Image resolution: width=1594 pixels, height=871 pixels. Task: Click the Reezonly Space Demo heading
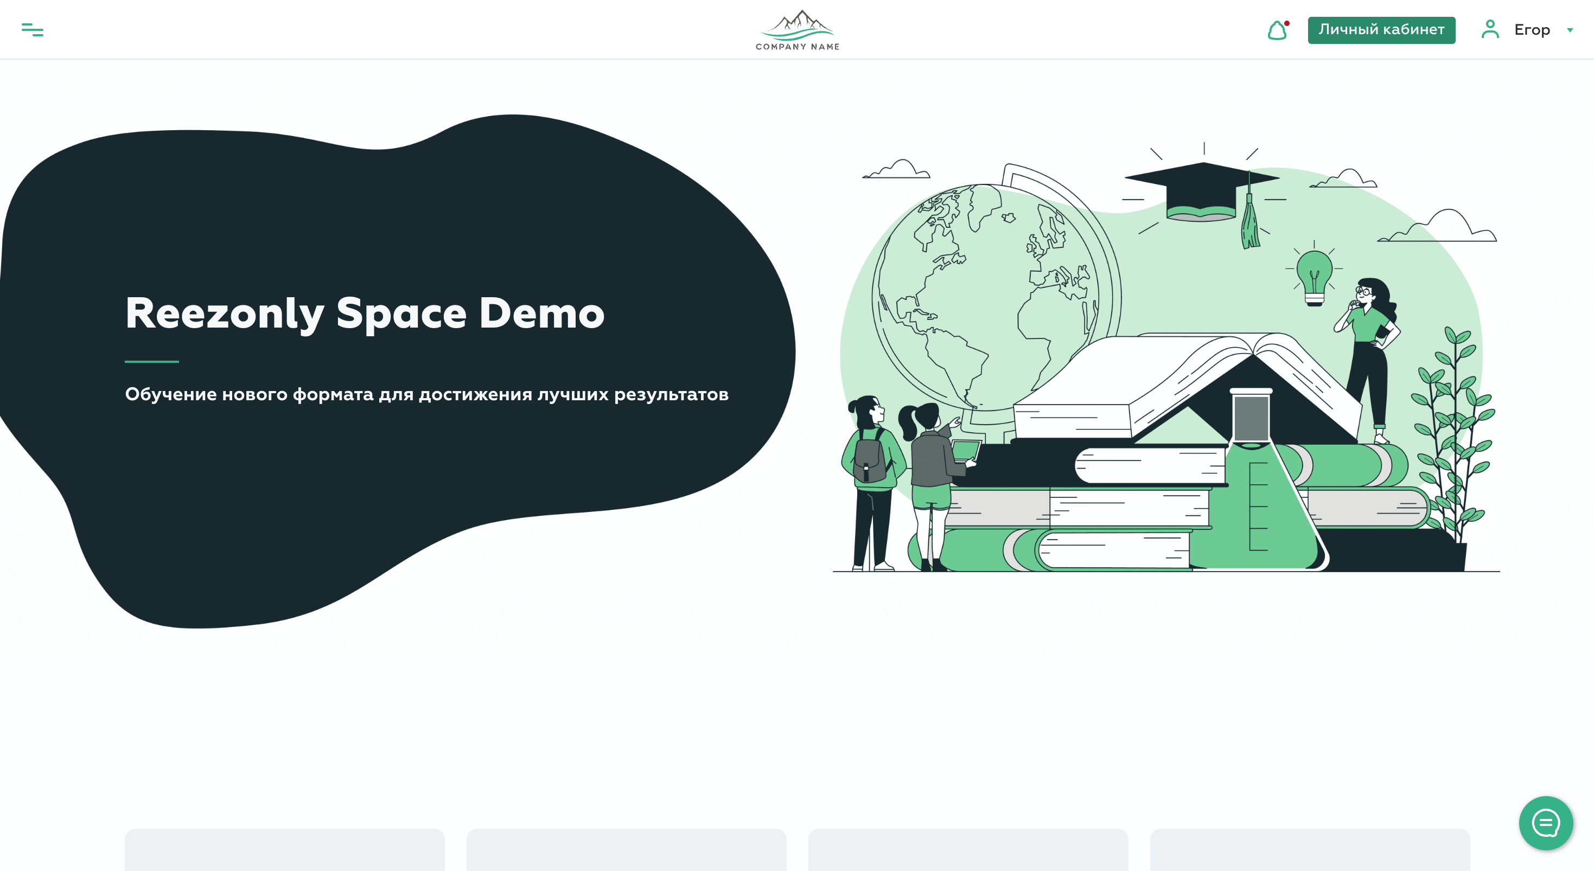click(x=365, y=313)
